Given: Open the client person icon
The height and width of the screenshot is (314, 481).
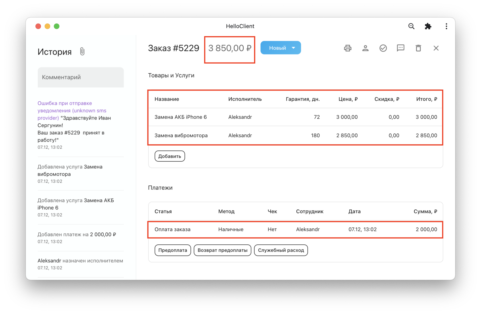Looking at the screenshot, I should click(x=365, y=48).
